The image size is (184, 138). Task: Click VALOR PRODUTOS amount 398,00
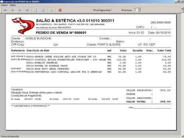(x=165, y=90)
